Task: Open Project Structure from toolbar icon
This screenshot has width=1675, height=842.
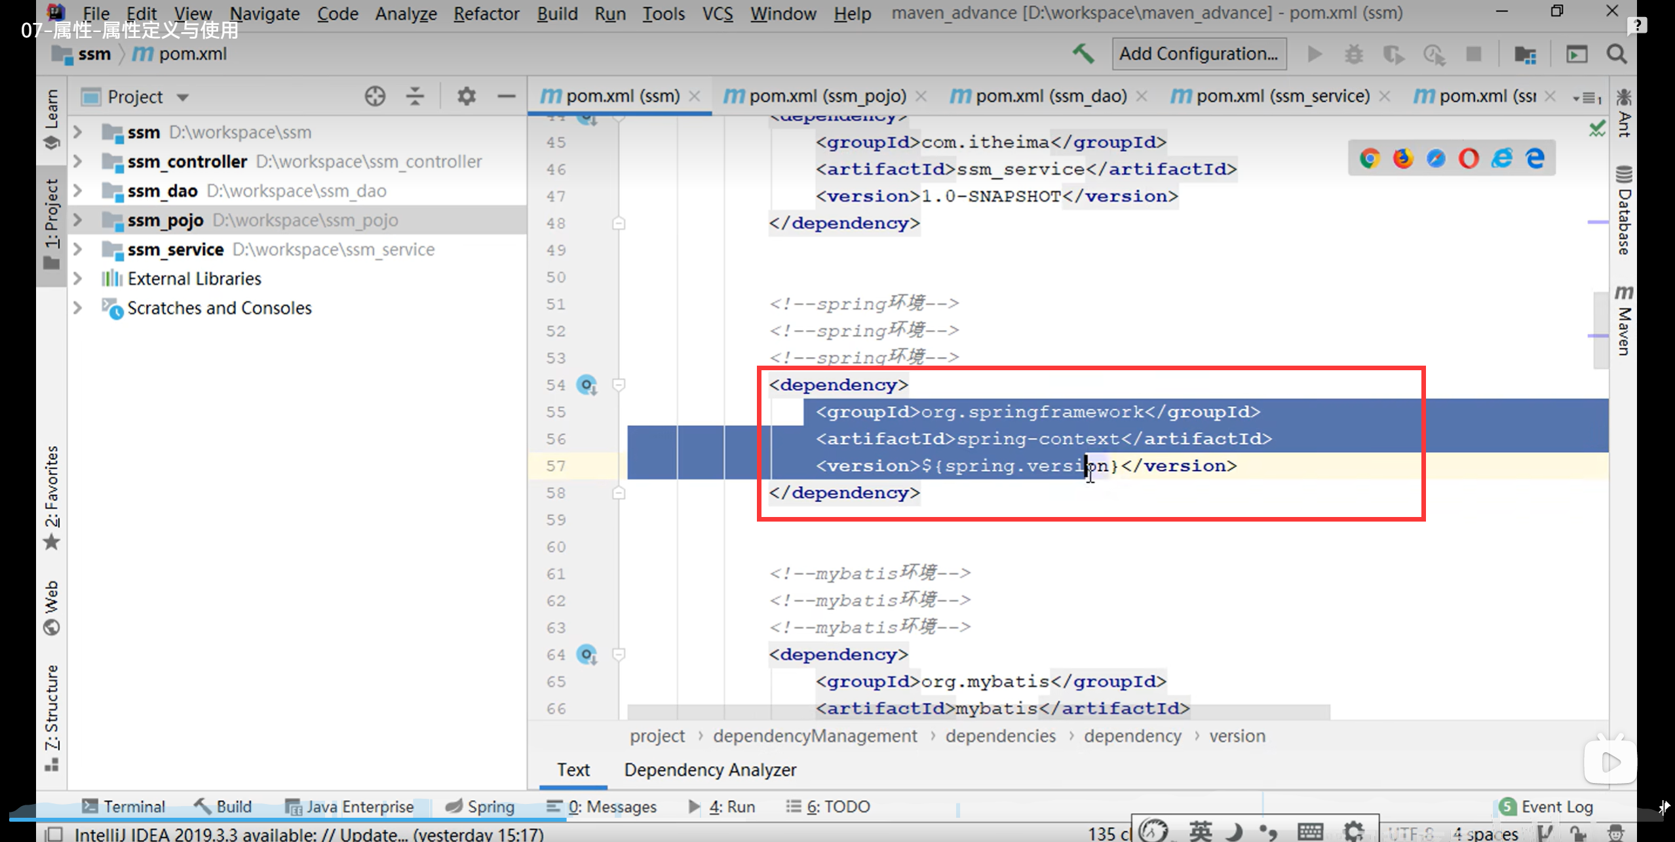Action: (x=1525, y=54)
